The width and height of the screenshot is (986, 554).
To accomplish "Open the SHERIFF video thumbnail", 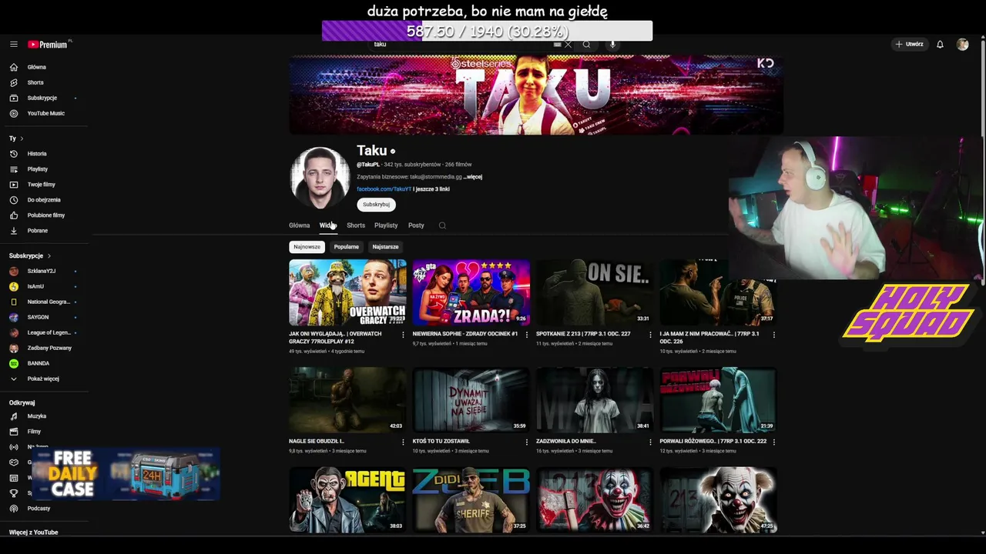I will (471, 500).
